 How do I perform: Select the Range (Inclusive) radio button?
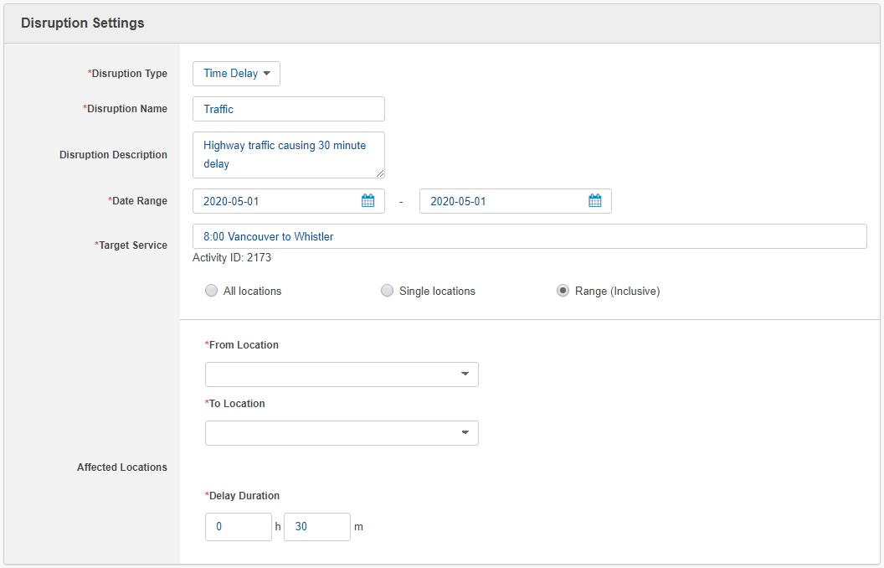tap(563, 291)
